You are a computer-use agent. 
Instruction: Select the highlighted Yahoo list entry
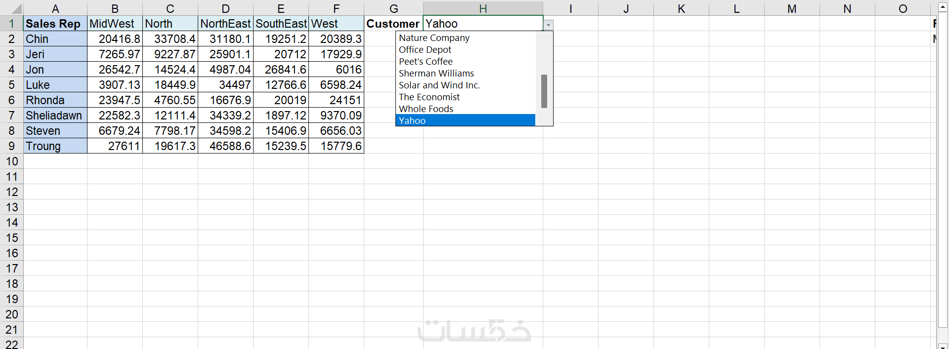pos(465,120)
